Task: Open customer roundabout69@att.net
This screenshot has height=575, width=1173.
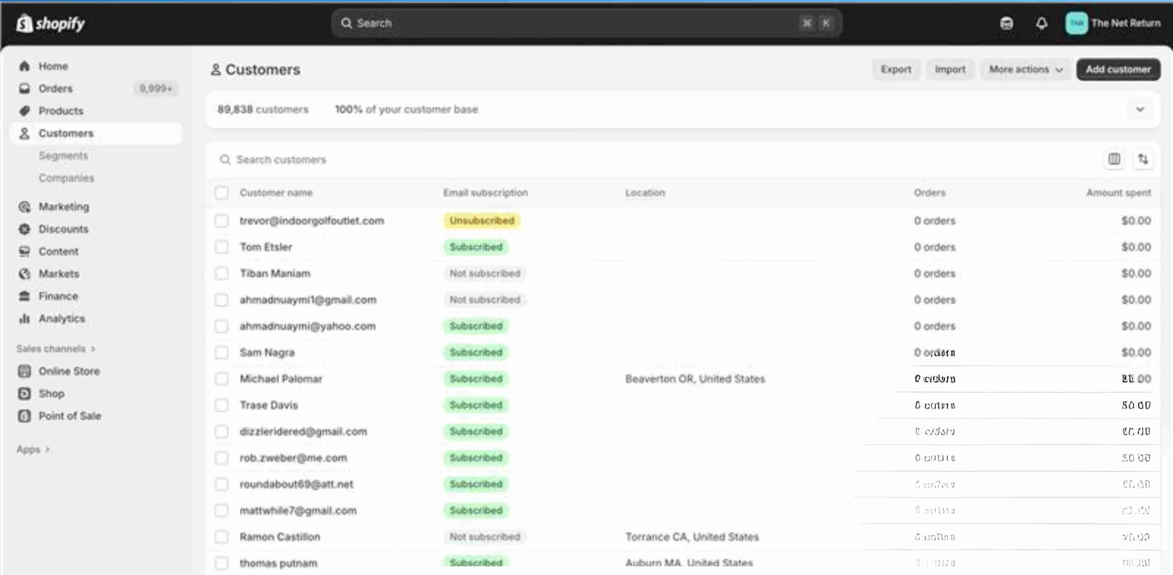Action: click(297, 485)
